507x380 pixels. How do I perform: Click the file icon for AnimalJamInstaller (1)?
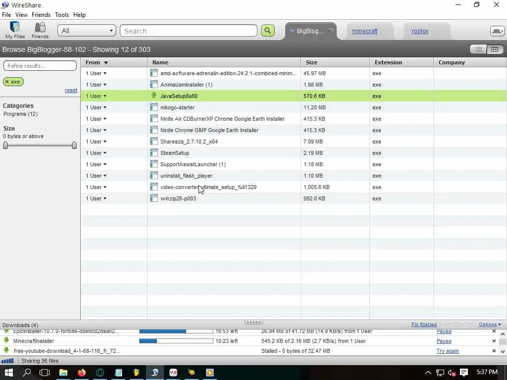[x=154, y=85]
